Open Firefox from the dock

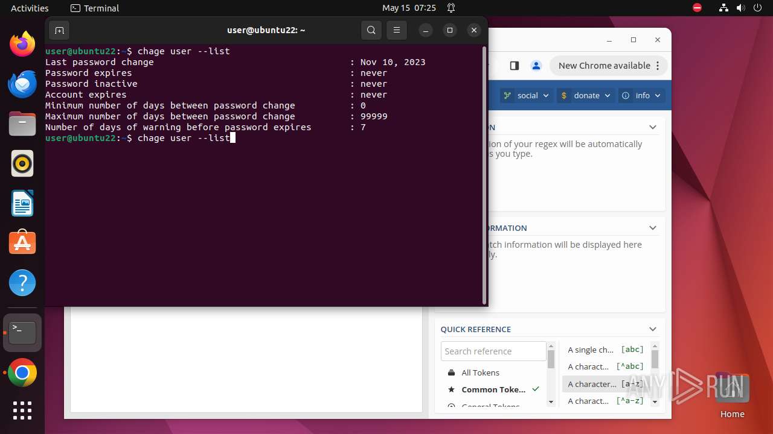point(22,44)
